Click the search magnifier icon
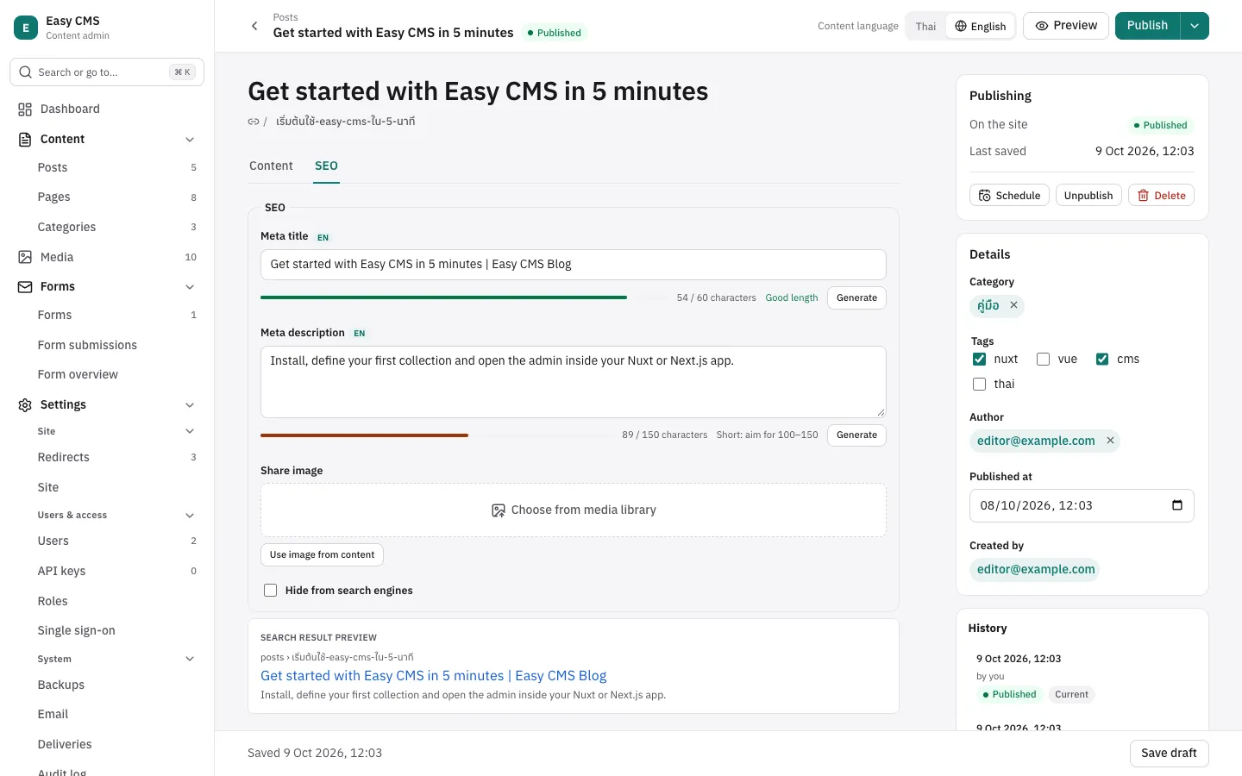The width and height of the screenshot is (1242, 776). [26, 72]
